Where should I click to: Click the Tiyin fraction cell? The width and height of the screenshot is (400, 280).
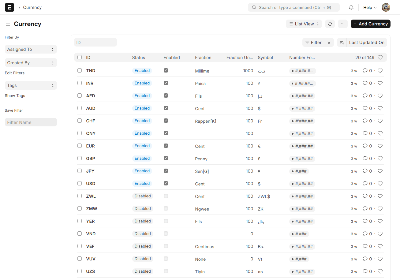[200, 272]
